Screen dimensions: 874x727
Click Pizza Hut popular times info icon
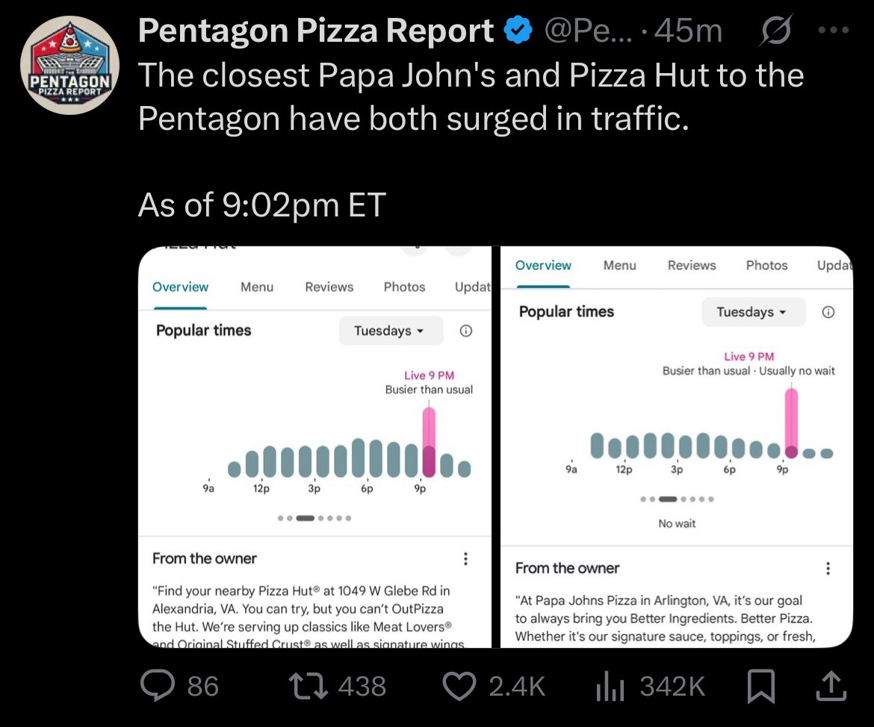465,331
